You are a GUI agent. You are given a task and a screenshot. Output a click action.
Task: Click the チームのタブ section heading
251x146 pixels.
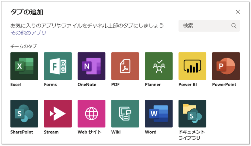[x=24, y=46]
